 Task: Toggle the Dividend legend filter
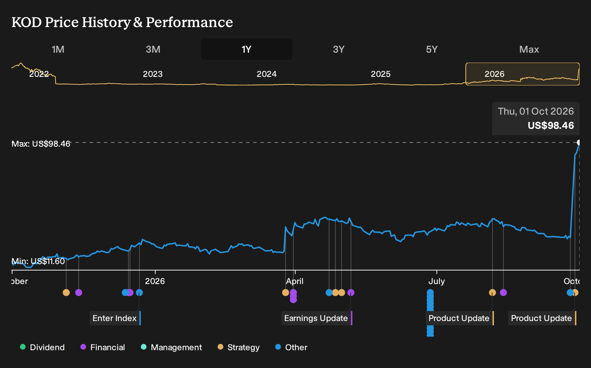[x=42, y=347]
